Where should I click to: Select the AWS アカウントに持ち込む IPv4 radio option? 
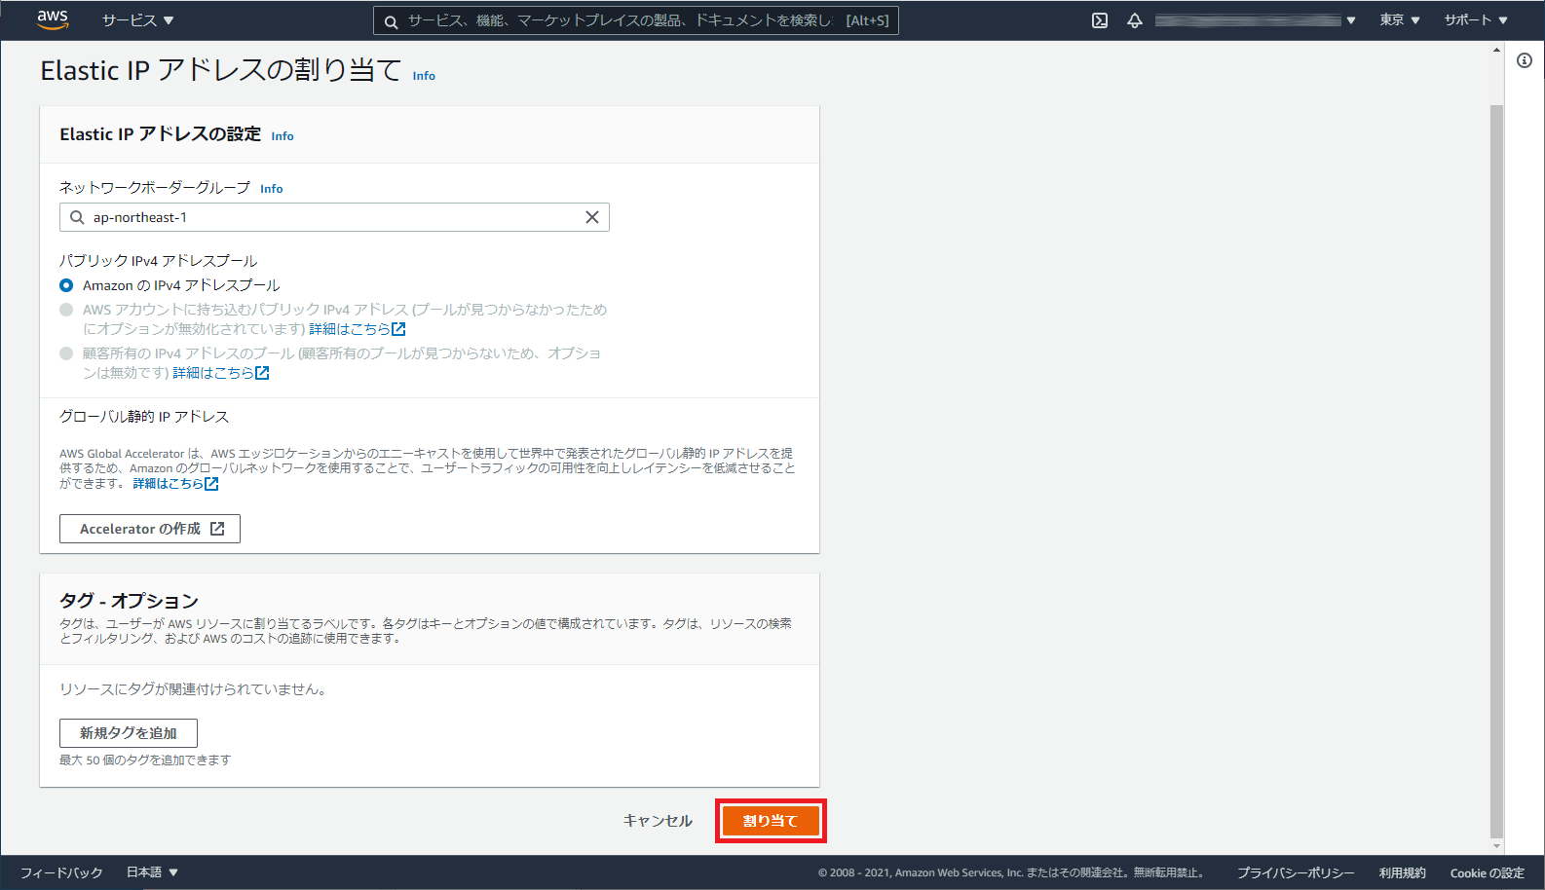coord(66,310)
